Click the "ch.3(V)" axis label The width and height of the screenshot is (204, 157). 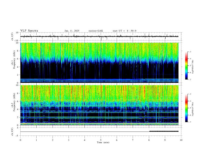pos(12,132)
